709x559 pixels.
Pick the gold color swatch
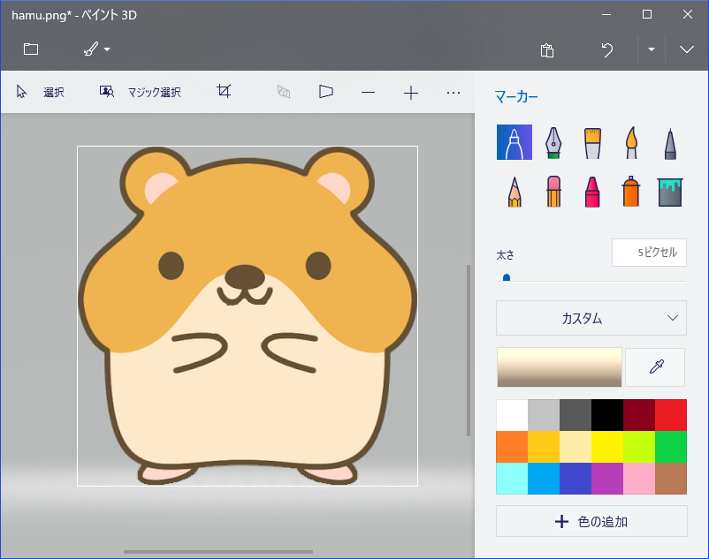pos(544,447)
